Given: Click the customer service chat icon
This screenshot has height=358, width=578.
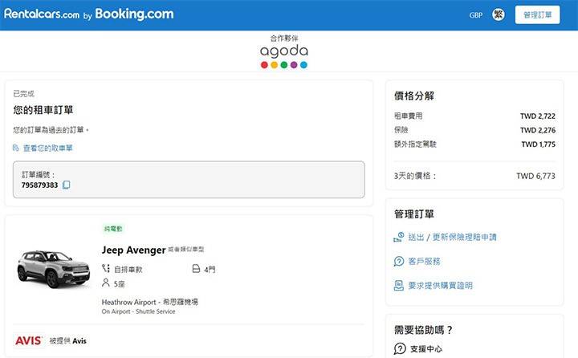Looking at the screenshot, I should 399,262.
